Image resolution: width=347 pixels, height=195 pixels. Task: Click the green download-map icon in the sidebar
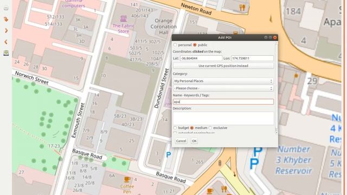point(6,53)
